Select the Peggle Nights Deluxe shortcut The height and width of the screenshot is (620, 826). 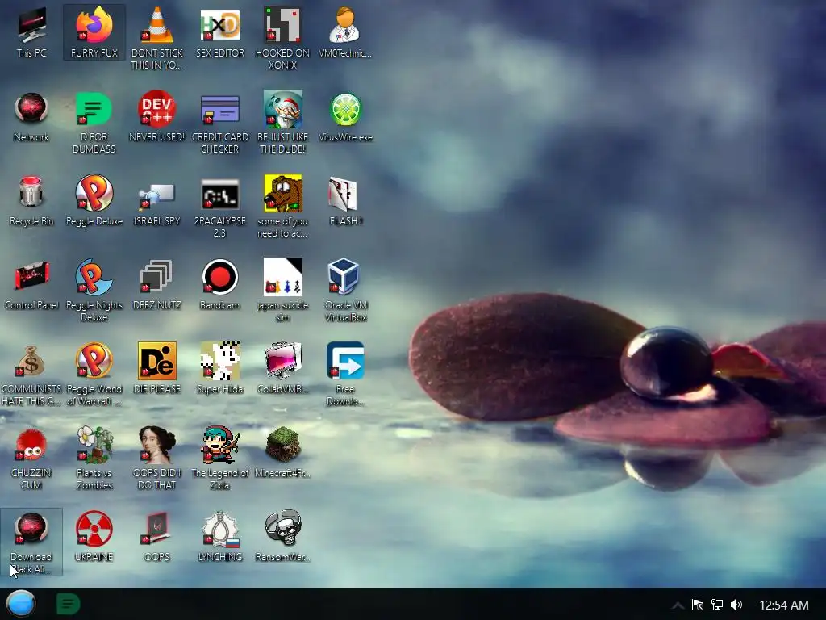click(94, 290)
